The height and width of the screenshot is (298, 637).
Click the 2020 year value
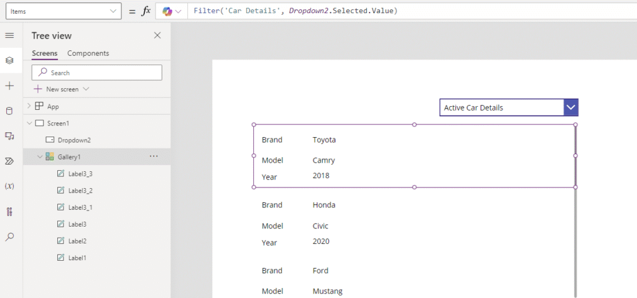tap(321, 242)
